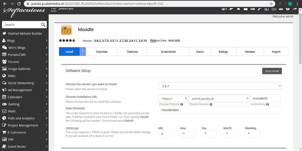Viewport: 302px width, 151px height.
Task: Click the CRON Day field
Action: tap(209, 134)
